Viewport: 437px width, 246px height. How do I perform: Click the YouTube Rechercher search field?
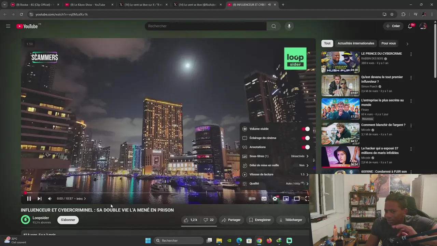206,26
